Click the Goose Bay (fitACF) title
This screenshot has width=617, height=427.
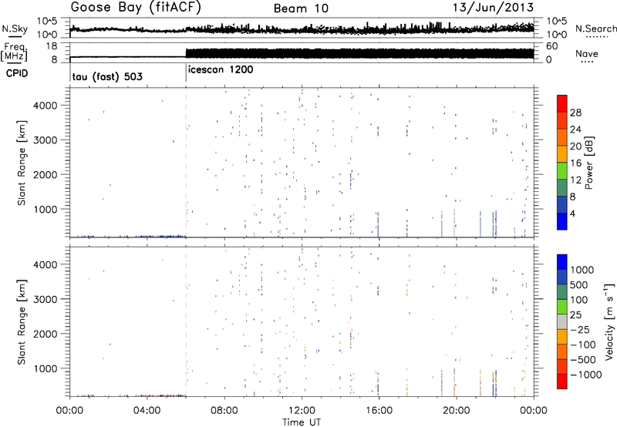136,8
